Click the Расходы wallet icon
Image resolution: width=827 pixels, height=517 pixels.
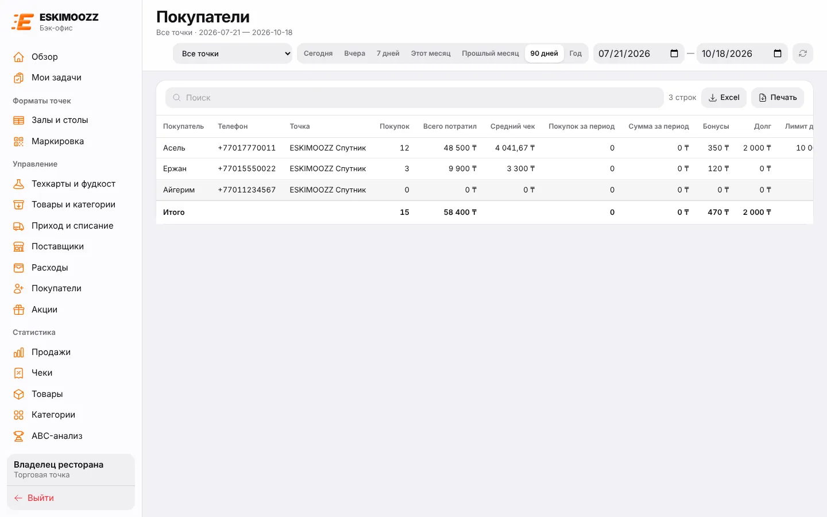[19, 268]
